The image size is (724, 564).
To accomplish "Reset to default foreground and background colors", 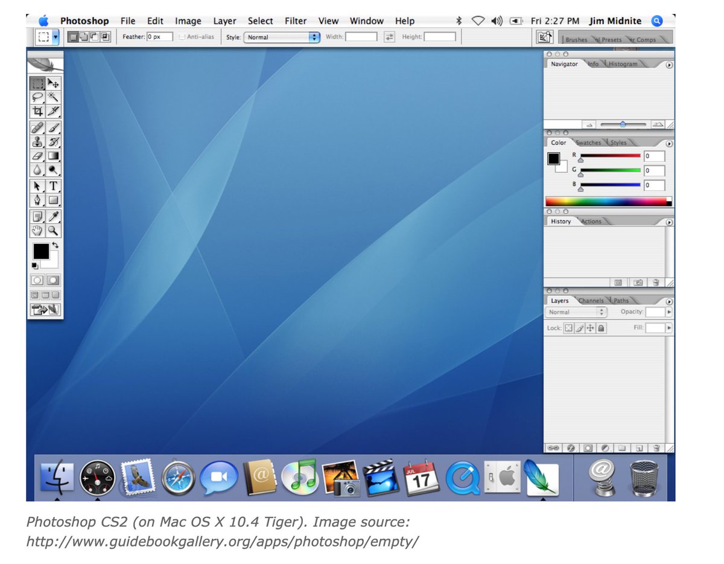I will point(35,265).
